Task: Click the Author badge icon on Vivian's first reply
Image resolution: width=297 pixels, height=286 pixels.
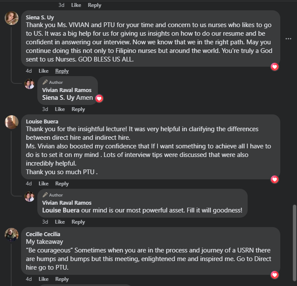Action: 45,82
